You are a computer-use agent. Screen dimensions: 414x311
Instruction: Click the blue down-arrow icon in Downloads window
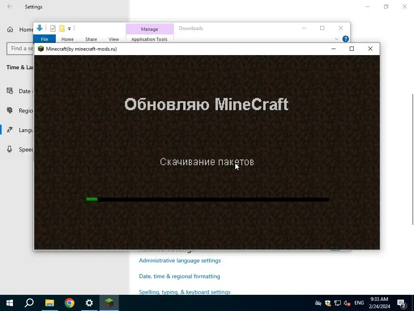pos(40,28)
